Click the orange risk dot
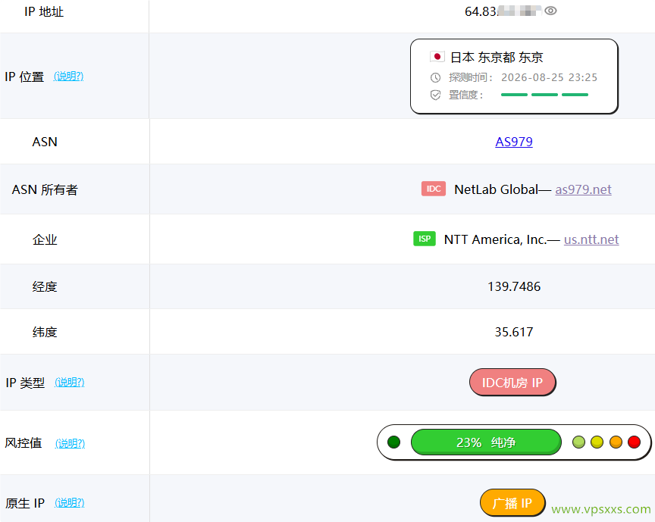The height and width of the screenshot is (522, 655). pos(616,442)
